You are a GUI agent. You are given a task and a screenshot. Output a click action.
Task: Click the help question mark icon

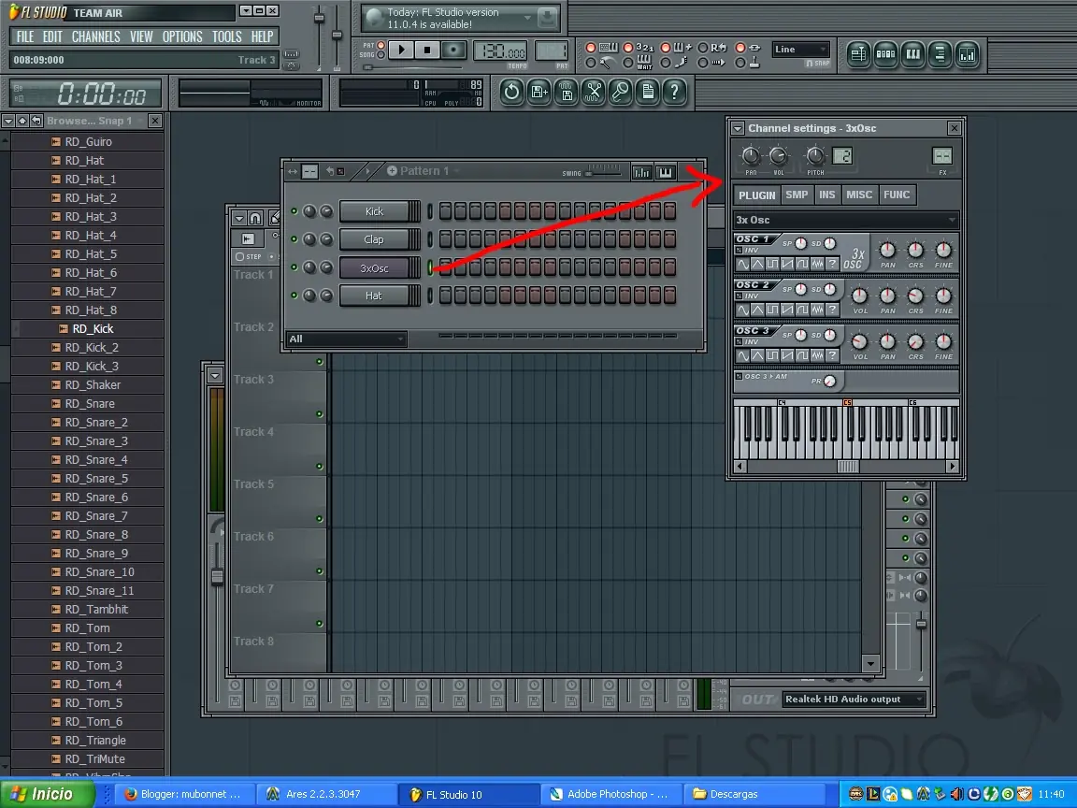tap(674, 92)
